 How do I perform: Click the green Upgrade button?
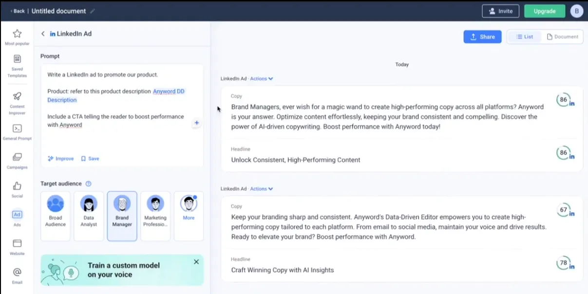coord(545,11)
